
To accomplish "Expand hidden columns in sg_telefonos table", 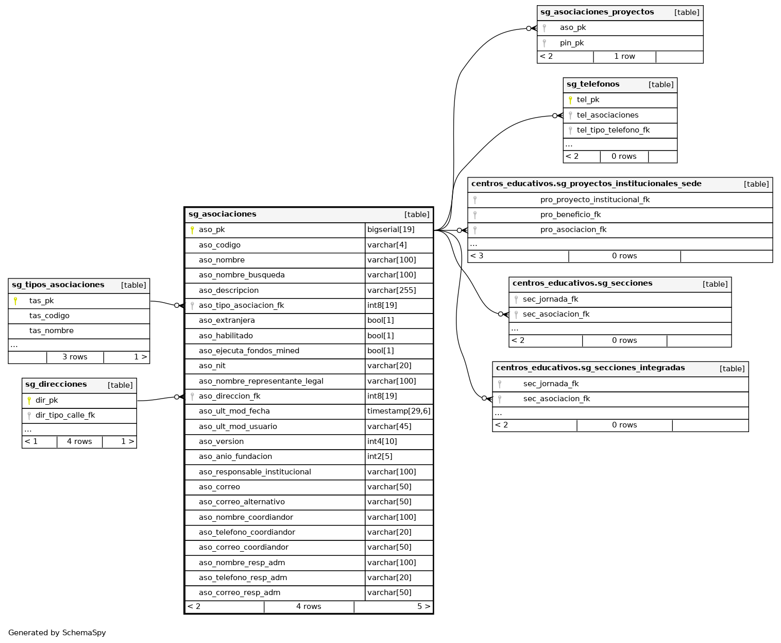I will 569,145.
